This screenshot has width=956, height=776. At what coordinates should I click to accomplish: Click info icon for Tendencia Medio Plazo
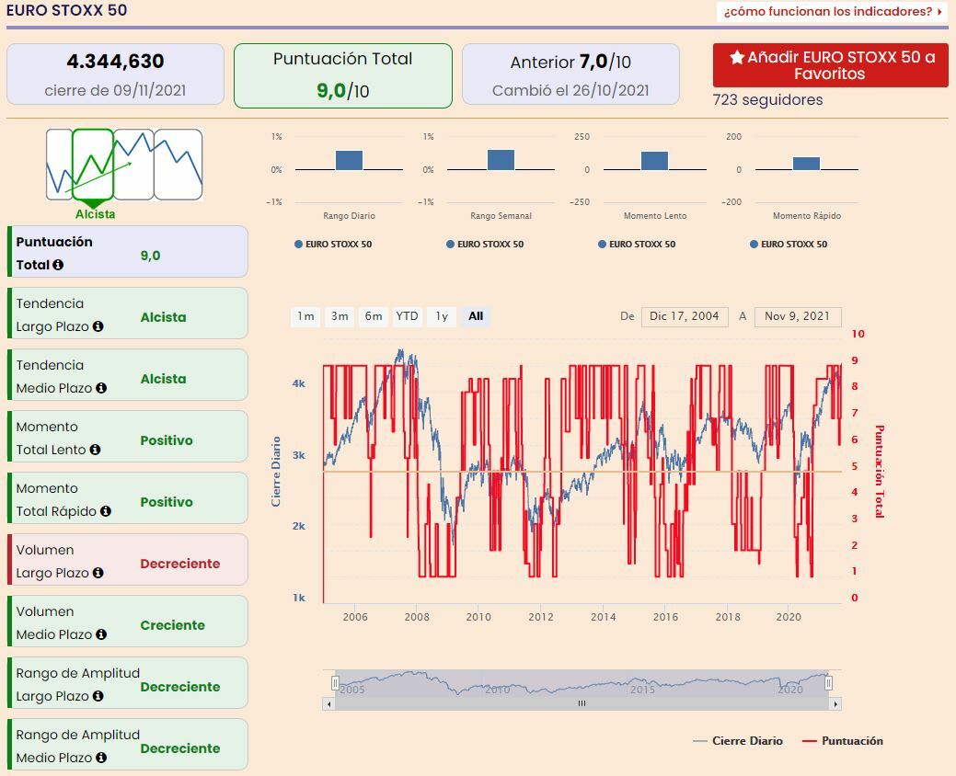tap(101, 388)
